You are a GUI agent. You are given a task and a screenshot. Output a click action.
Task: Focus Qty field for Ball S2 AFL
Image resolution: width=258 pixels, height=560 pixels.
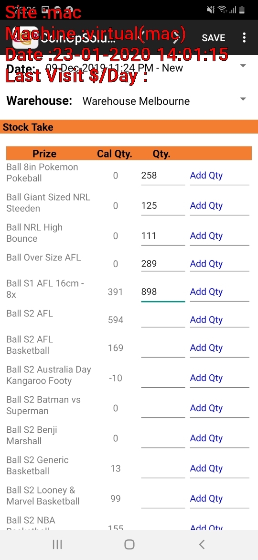[x=163, y=320]
